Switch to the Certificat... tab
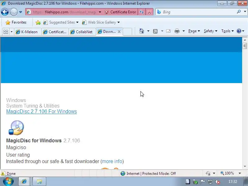The width and height of the screenshot is (248, 186). coord(55,32)
